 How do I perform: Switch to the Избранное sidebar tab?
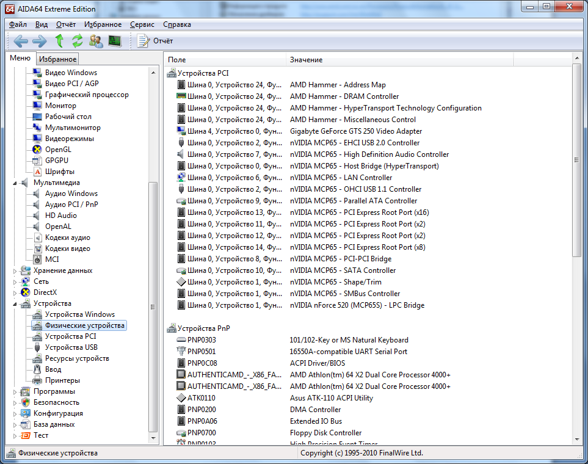[x=58, y=59]
